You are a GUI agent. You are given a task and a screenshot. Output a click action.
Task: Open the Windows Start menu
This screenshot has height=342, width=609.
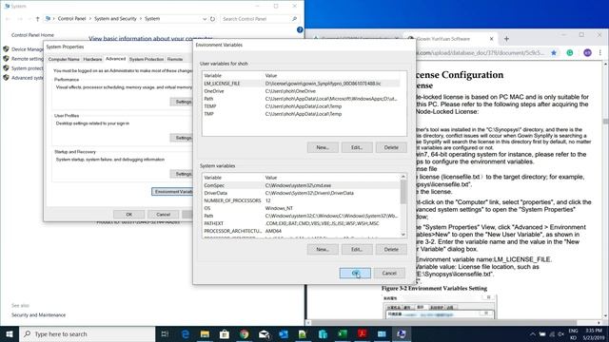tap(10, 333)
